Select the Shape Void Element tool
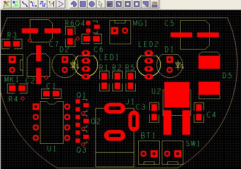The image size is (241, 169). coord(110,4)
